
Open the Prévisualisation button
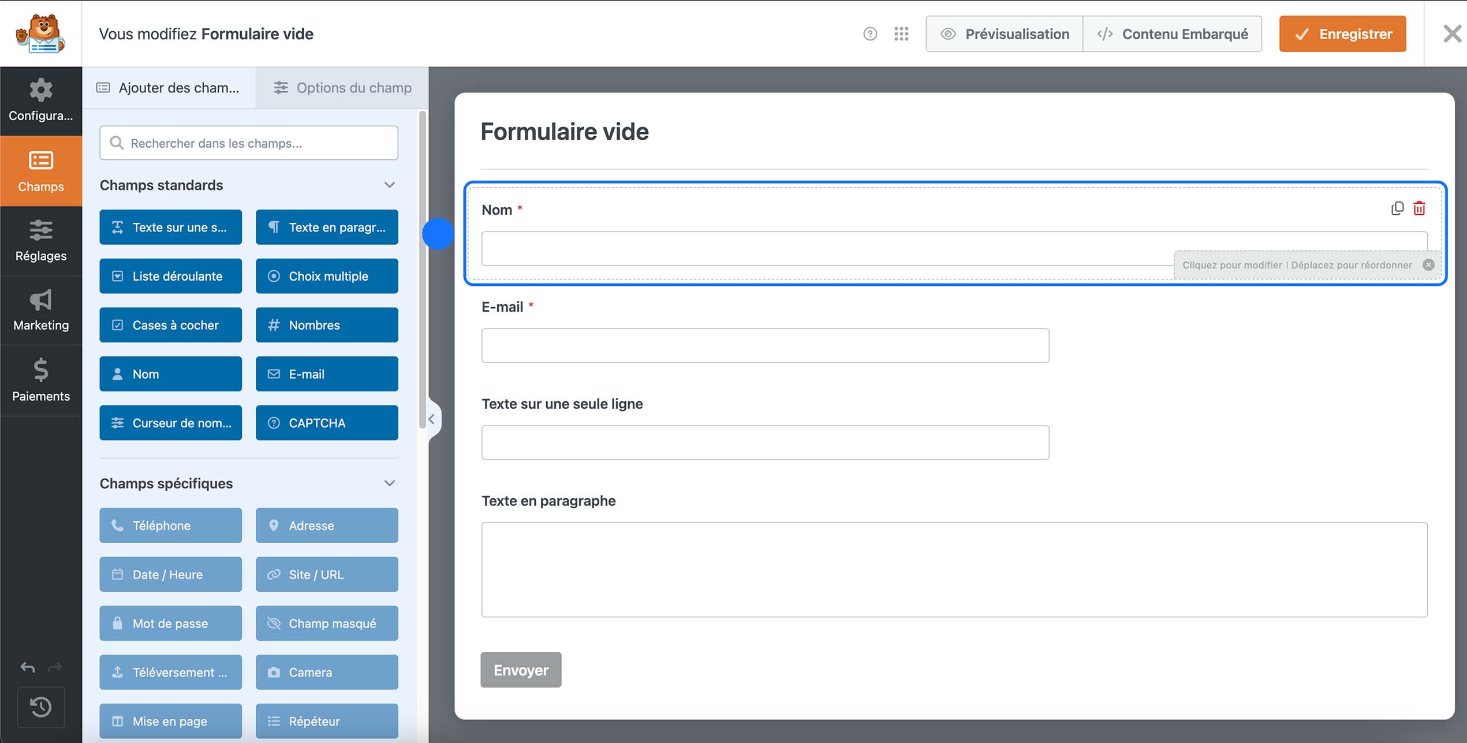(x=1005, y=33)
